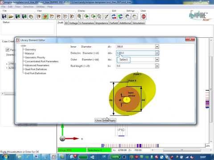Image resolution: width=214 pixels, height=160 pixels.
Task: Select Geometric Priority in the tree
Action: click(x=35, y=57)
